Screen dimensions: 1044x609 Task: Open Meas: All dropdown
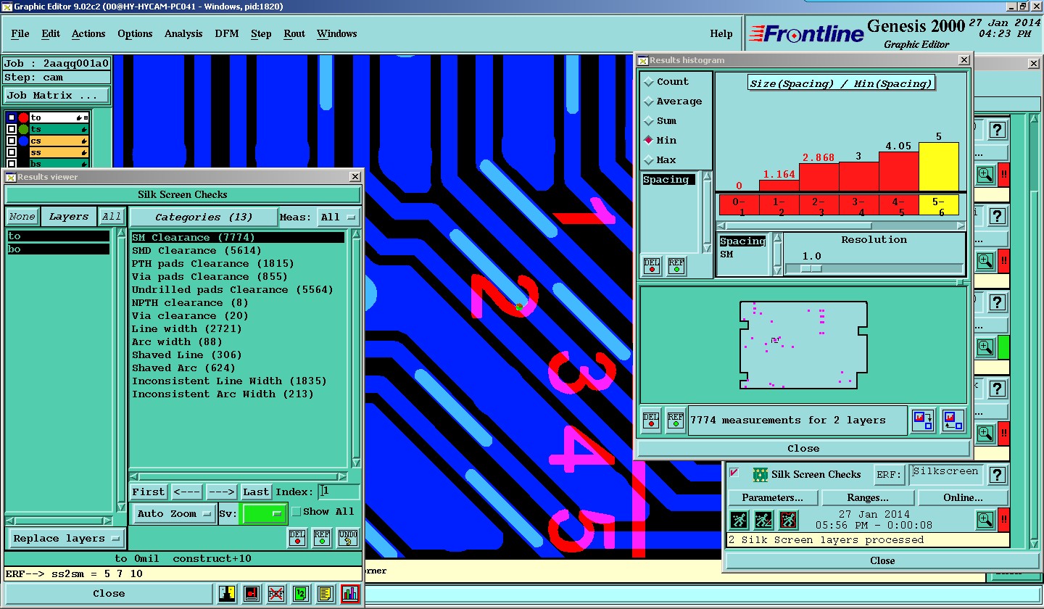[339, 217]
